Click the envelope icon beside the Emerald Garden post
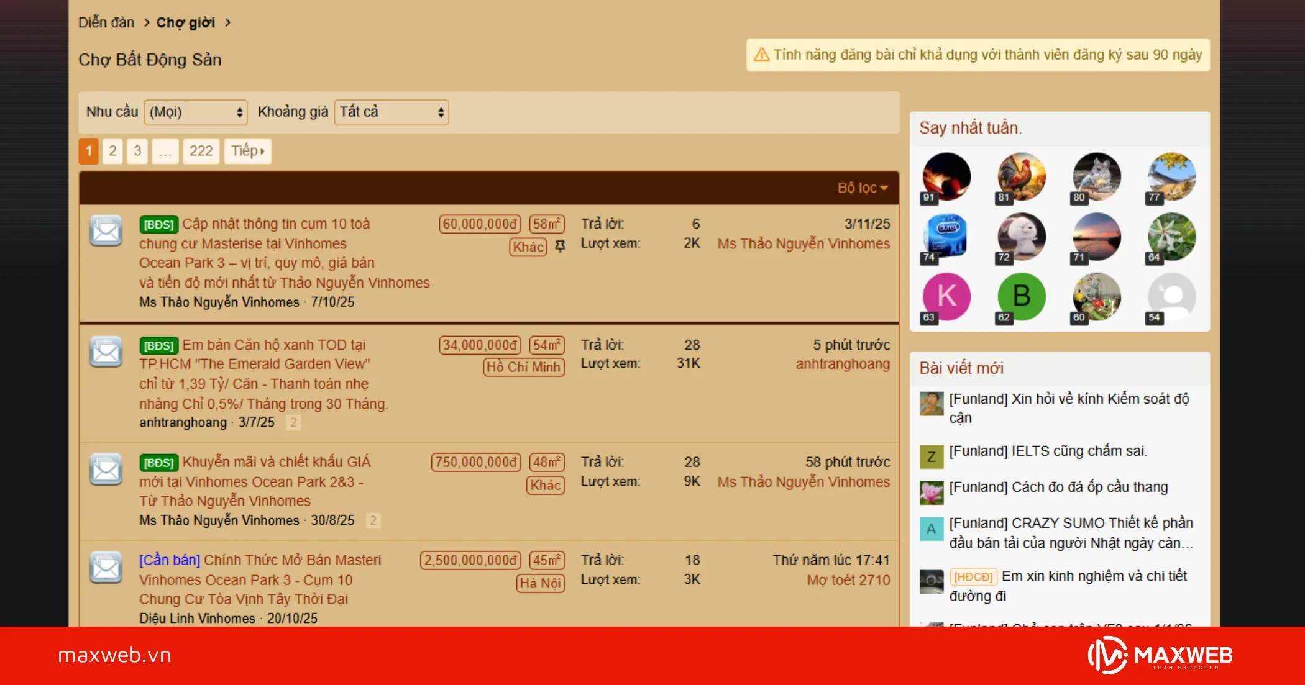1305x685 pixels. pyautogui.click(x=106, y=352)
